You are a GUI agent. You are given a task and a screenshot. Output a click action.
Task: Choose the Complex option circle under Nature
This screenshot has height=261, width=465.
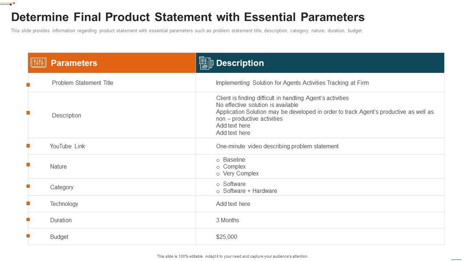(218, 167)
